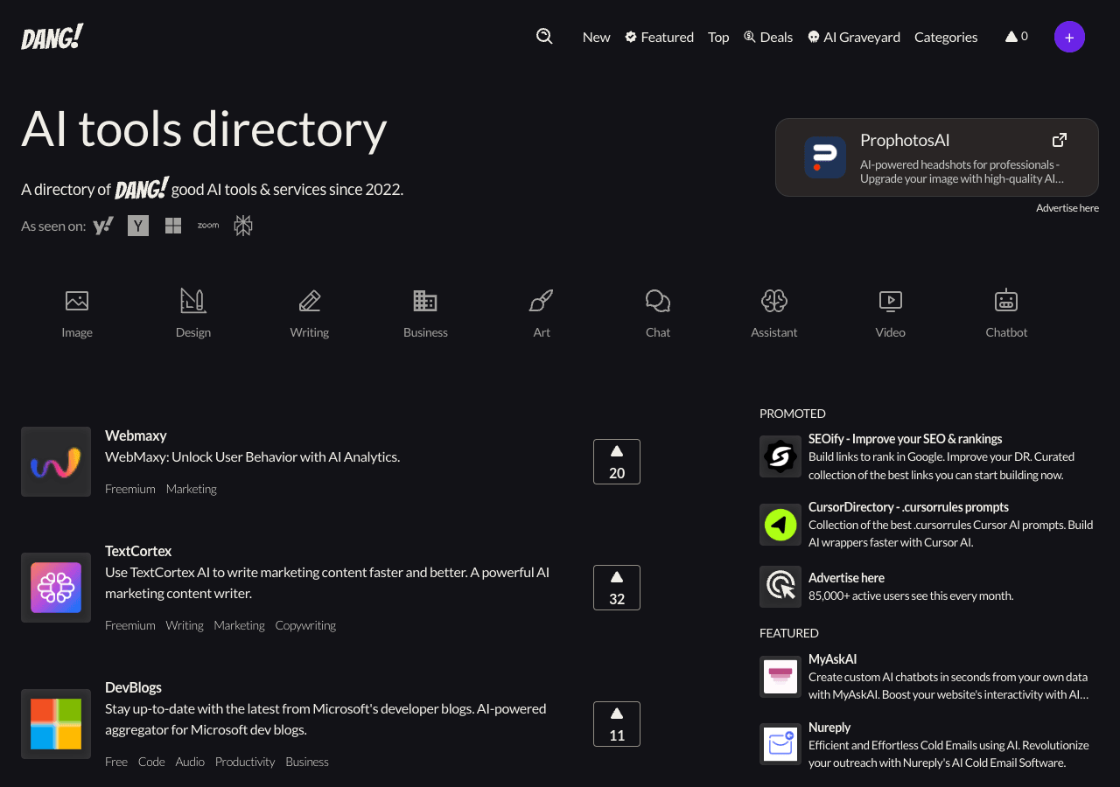The width and height of the screenshot is (1120, 787).
Task: Select the Chatbot robot category icon
Action: (1006, 301)
